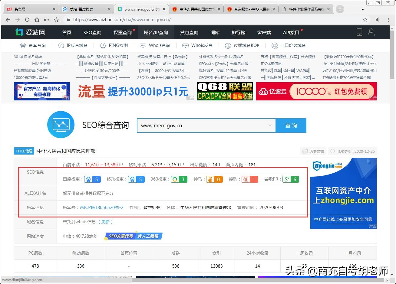Click the TDK更新 button
Screen dimensions: 396x284
click(x=352, y=151)
